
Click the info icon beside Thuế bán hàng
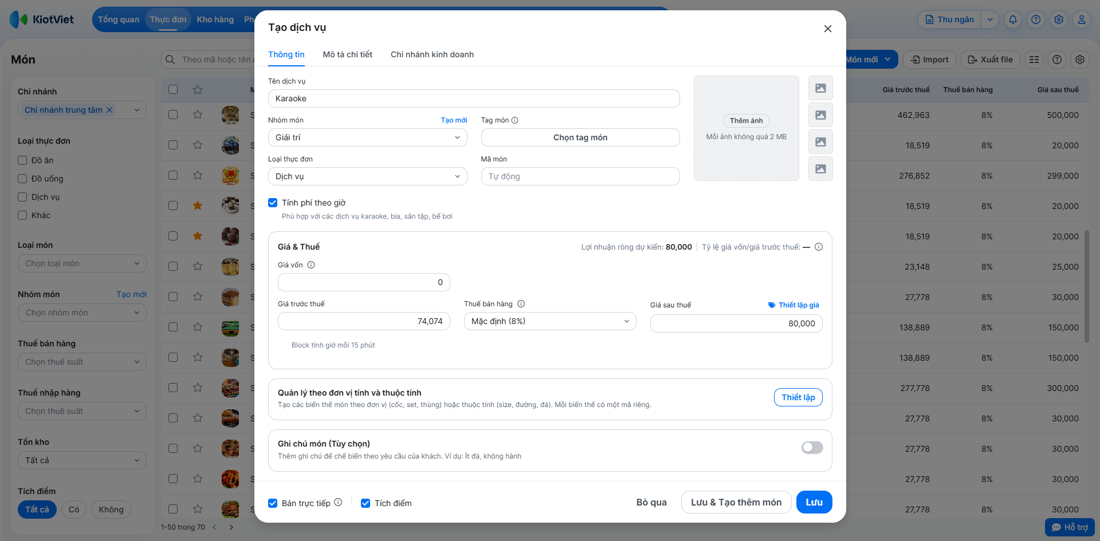coord(521,304)
